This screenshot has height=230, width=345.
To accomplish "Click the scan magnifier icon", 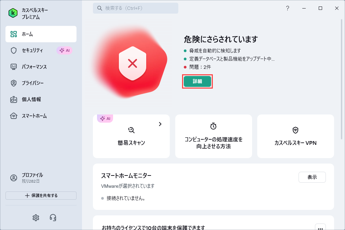I will (132, 130).
